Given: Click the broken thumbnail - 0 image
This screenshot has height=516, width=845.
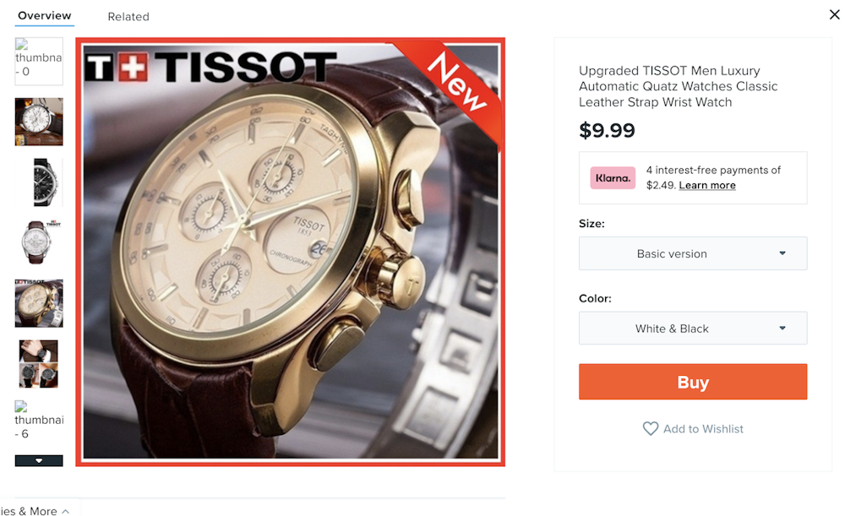Looking at the screenshot, I should (x=39, y=62).
